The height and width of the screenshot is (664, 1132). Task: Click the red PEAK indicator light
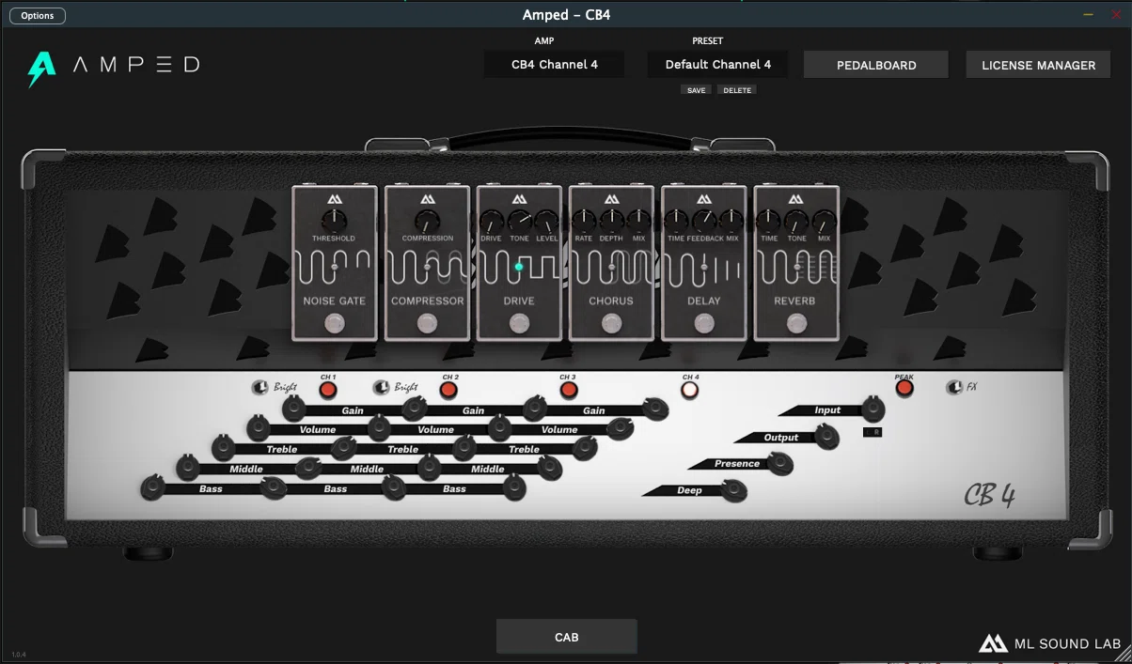(904, 388)
